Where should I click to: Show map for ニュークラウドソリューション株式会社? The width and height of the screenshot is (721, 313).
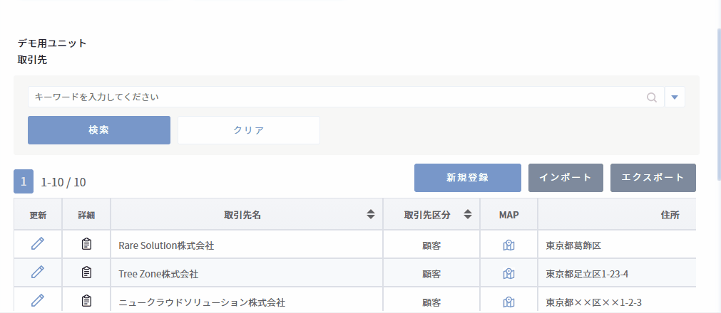pos(508,302)
